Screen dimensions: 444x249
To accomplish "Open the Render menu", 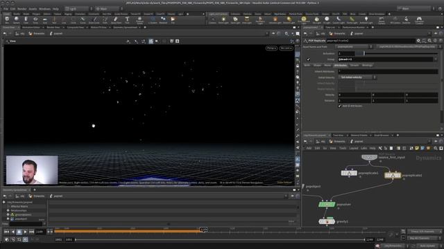I will [x=22, y=9].
